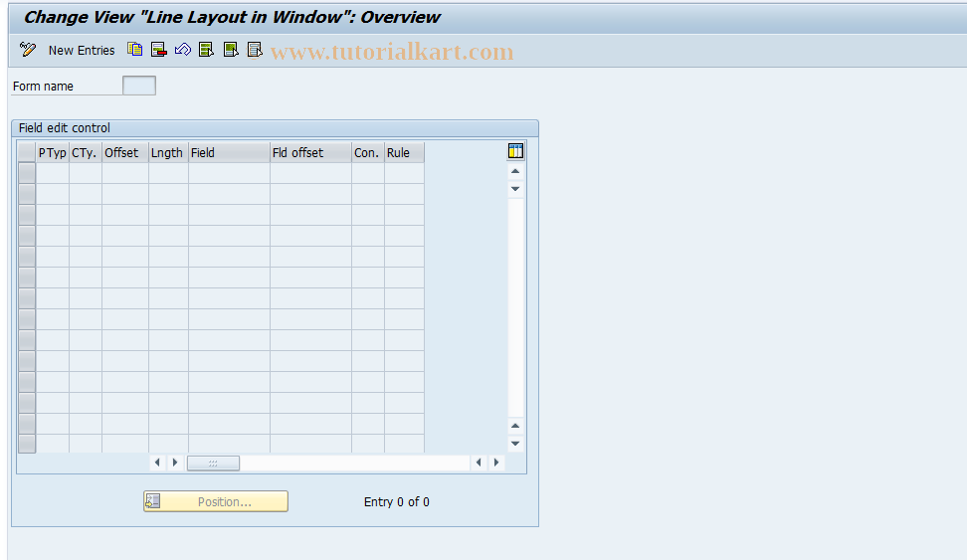Click the Select All icon
967x560 pixels.
[x=207, y=50]
